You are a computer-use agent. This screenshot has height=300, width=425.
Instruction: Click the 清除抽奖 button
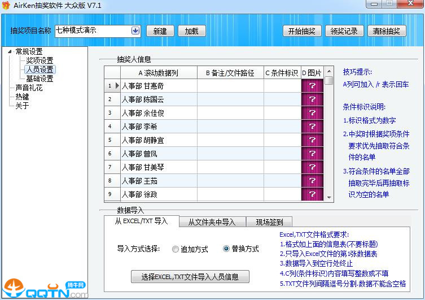pyautogui.click(x=387, y=31)
